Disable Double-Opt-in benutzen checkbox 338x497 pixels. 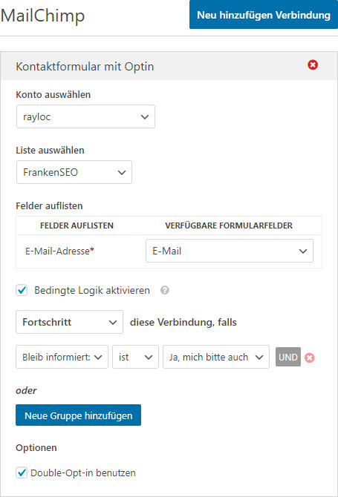22,473
